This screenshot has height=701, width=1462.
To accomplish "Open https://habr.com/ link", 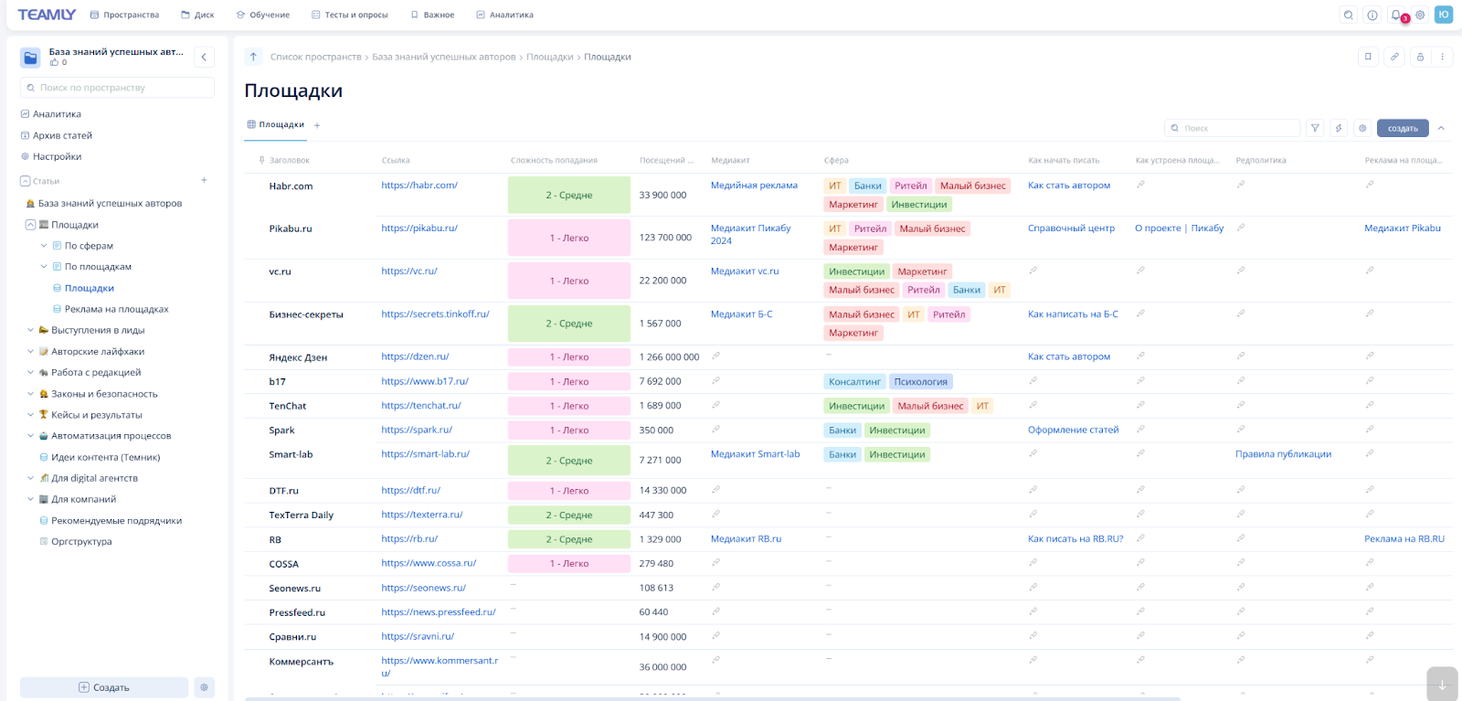I will tap(419, 185).
